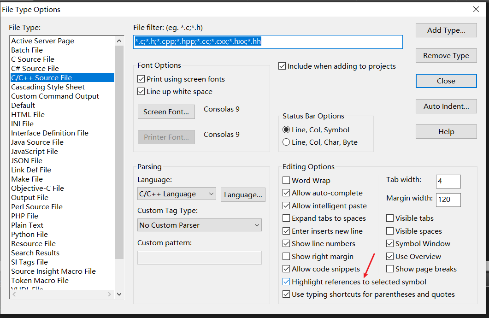Click the File filter text field

point(268,42)
